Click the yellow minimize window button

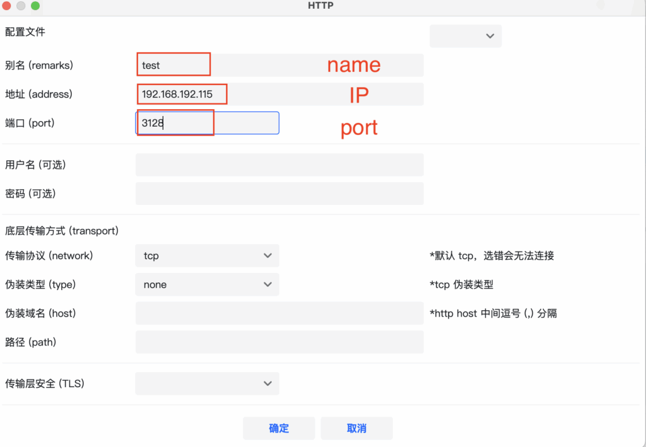(x=21, y=6)
